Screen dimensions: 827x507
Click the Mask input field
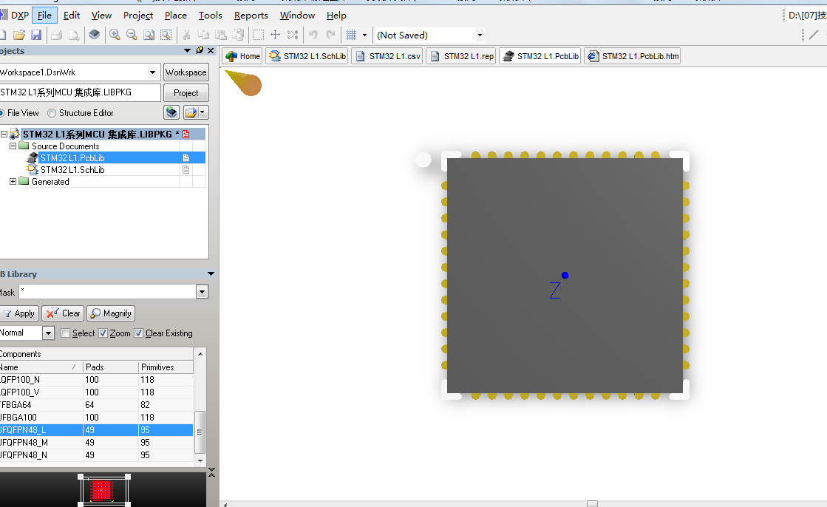[108, 292]
